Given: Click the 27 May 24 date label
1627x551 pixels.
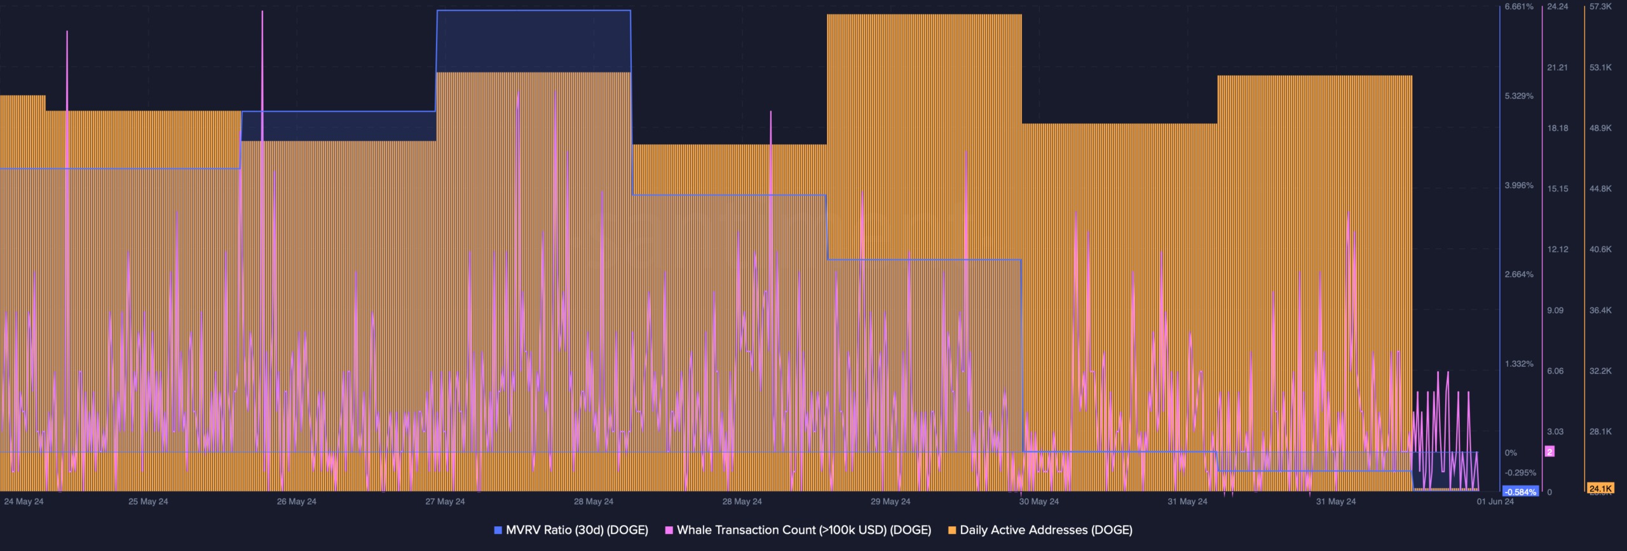Looking at the screenshot, I should (445, 501).
